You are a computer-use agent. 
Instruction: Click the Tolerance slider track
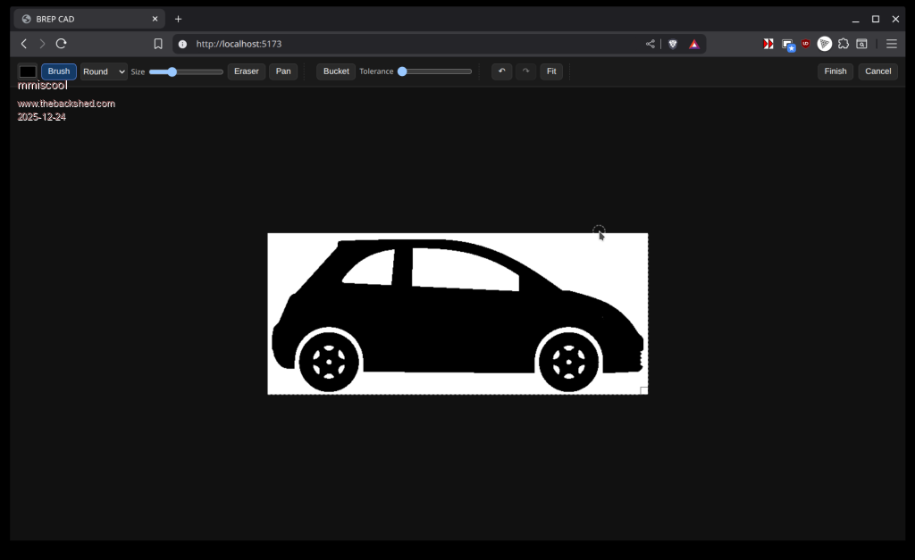point(436,71)
